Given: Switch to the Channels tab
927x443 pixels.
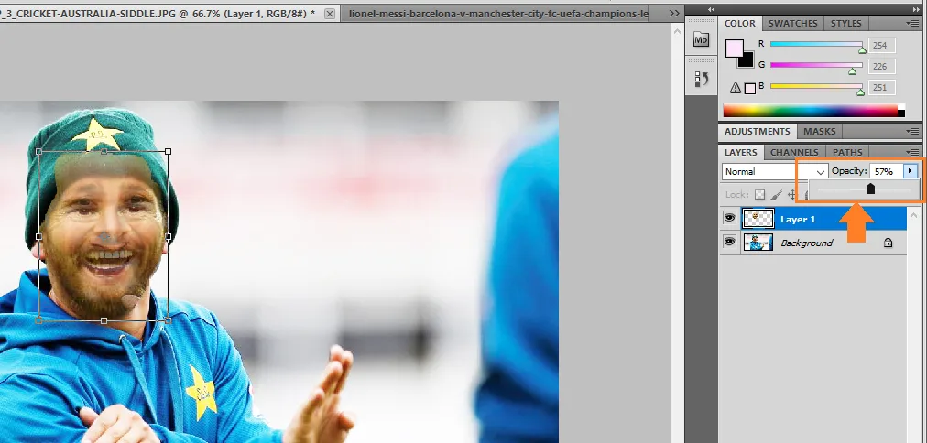Looking at the screenshot, I should click(x=794, y=152).
